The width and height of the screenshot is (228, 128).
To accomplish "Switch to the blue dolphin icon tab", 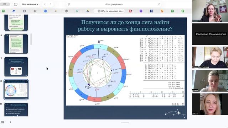I will [14, 11].
